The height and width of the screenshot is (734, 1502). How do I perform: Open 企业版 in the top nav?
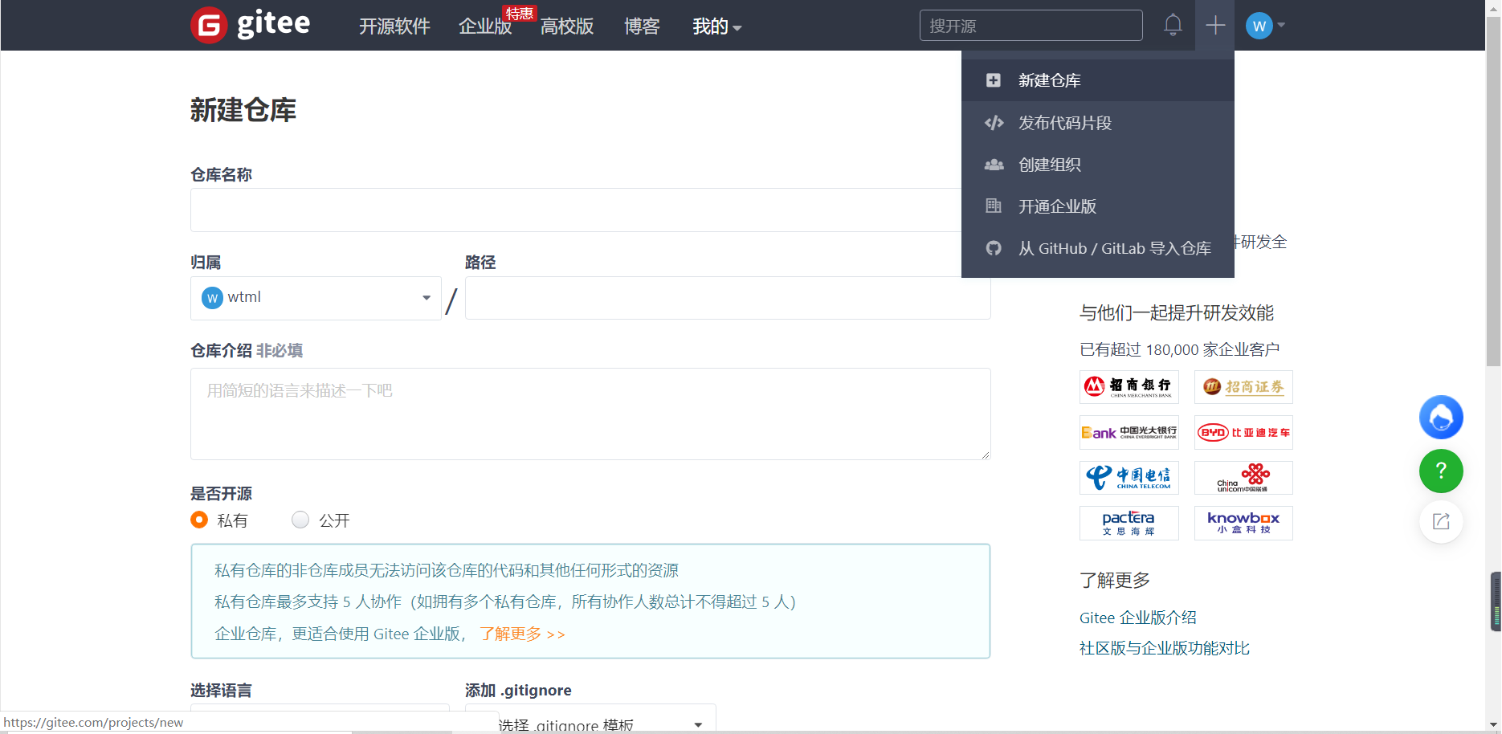[485, 27]
